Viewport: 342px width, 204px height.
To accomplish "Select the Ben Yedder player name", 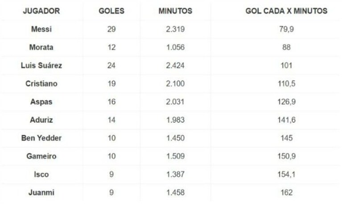I will coord(41,138).
